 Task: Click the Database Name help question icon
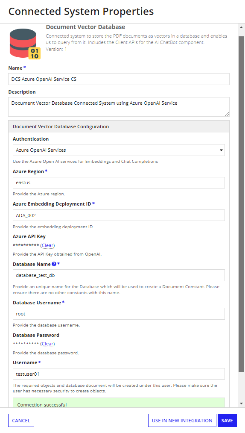tap(54, 264)
